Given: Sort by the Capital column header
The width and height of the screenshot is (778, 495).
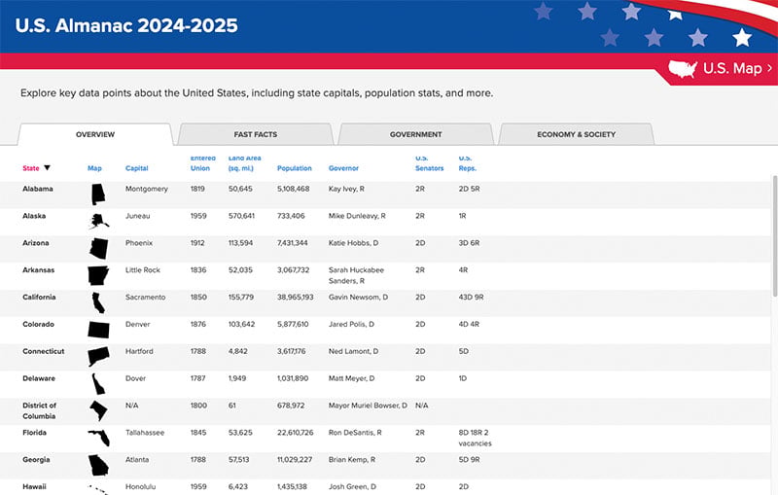Looking at the screenshot, I should [136, 168].
